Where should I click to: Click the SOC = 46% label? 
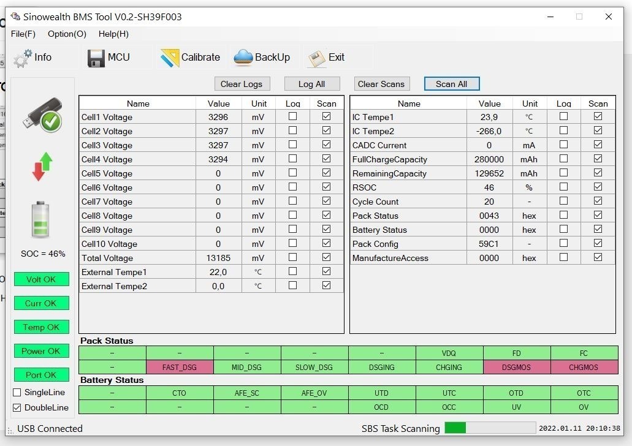(x=43, y=254)
